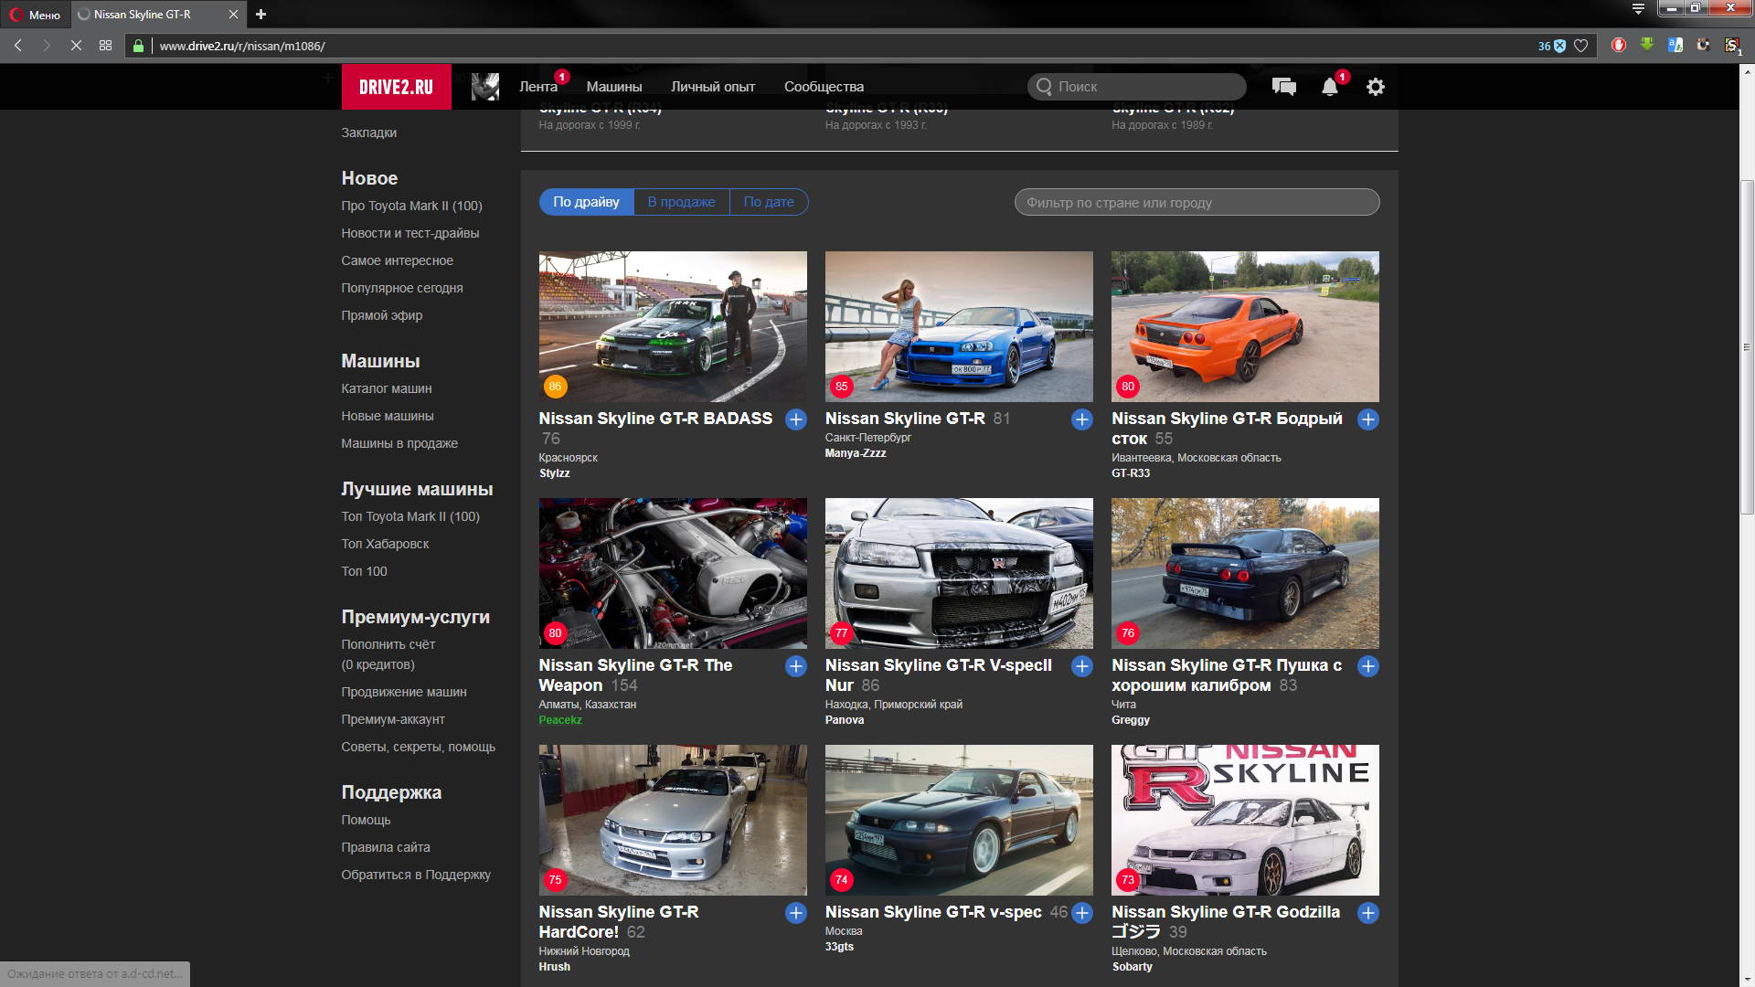This screenshot has width=1755, height=987.
Task: Bookmark the page with the heart icon
Action: [x=1580, y=46]
